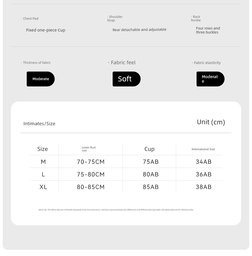Viewport: 252px width, 256px height.
Task: Click the Intimates/Size heading
Action: (x=39, y=123)
